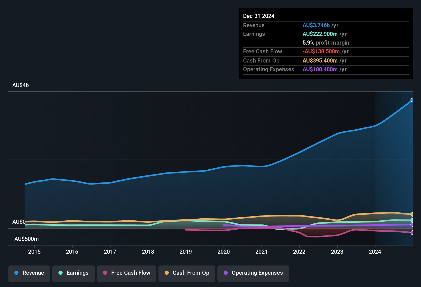The height and width of the screenshot is (287, 421).
Task: Click the Cash From Op endpoint marker
Action: point(412,214)
